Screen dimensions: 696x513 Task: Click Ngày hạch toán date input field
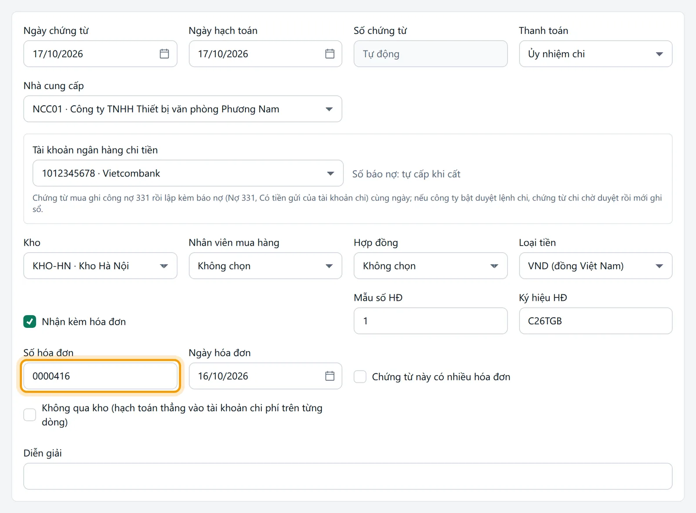click(265, 54)
